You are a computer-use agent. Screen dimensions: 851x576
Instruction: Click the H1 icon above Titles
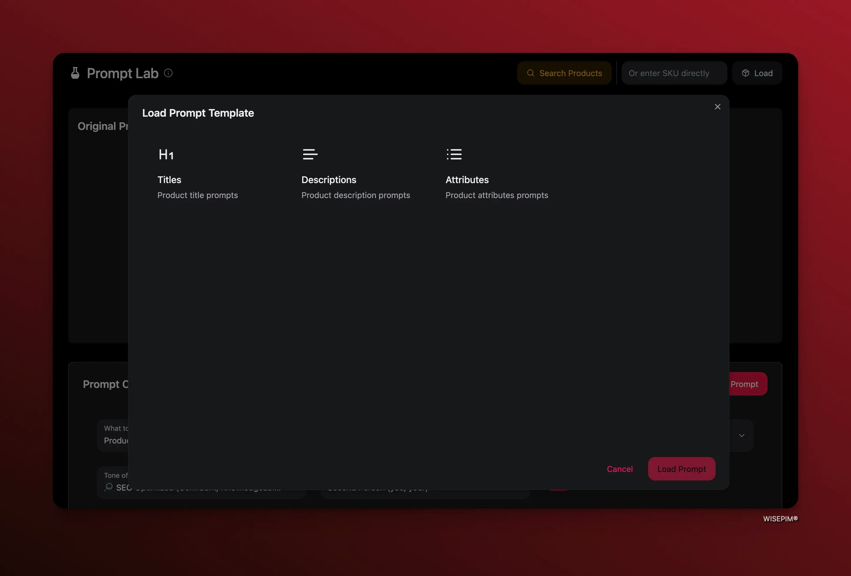(x=166, y=154)
